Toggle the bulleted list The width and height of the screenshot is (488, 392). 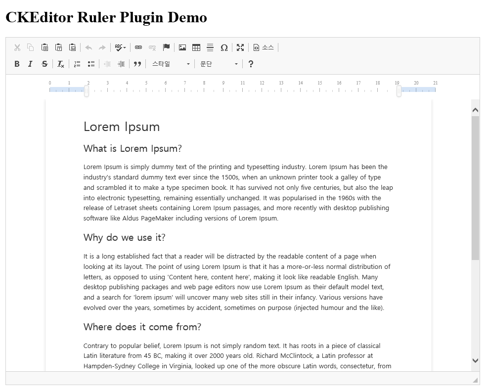click(x=91, y=64)
